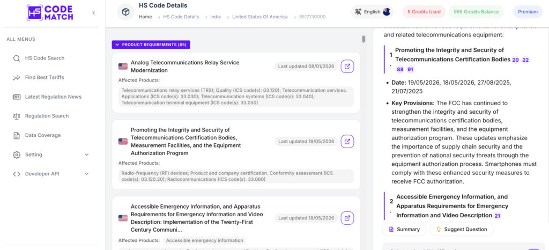The image size is (549, 250).
Task: Click the India breadcrumb
Action: click(216, 17)
